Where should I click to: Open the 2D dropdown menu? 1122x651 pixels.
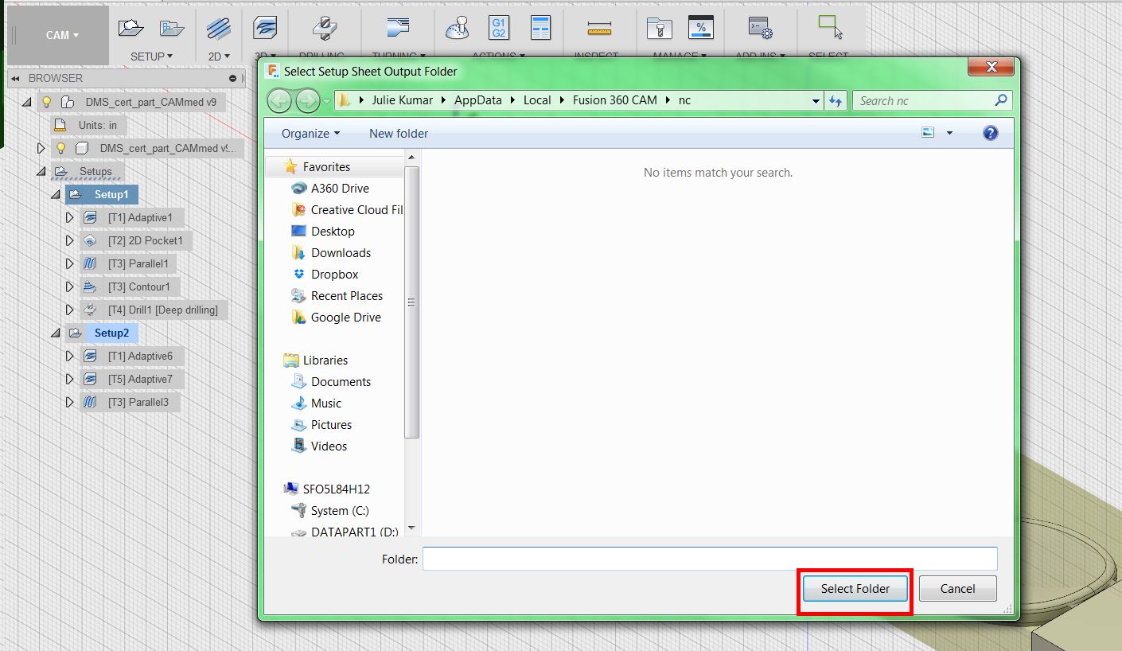click(x=218, y=57)
